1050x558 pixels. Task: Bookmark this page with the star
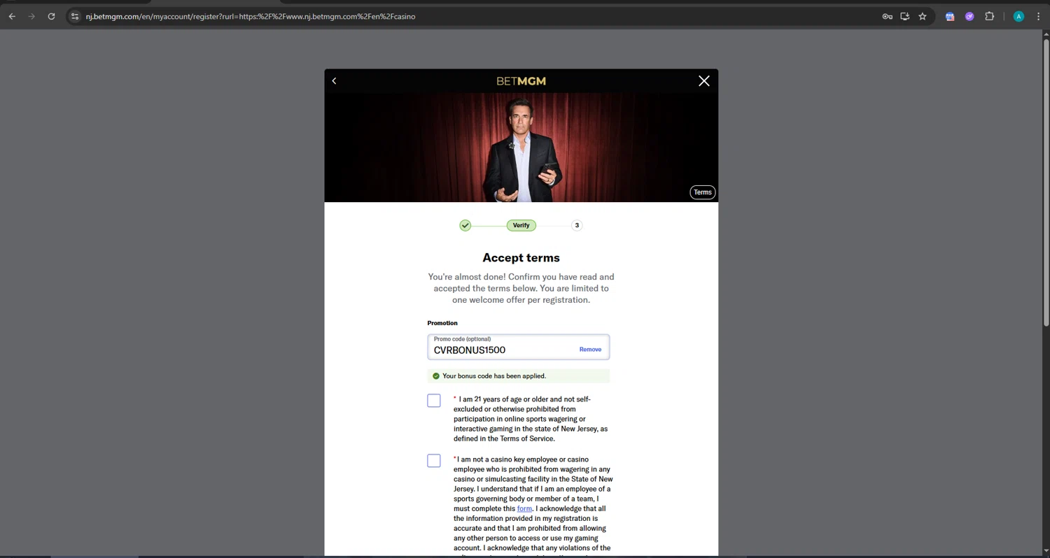[x=923, y=16]
